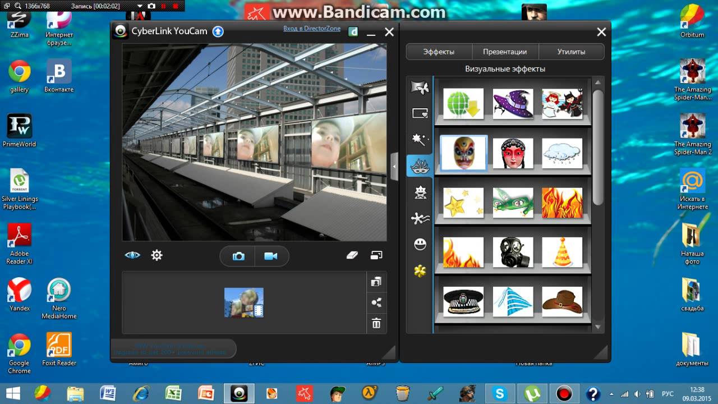This screenshot has height=404, width=718.
Task: Share the capture using the share icon
Action: click(376, 303)
